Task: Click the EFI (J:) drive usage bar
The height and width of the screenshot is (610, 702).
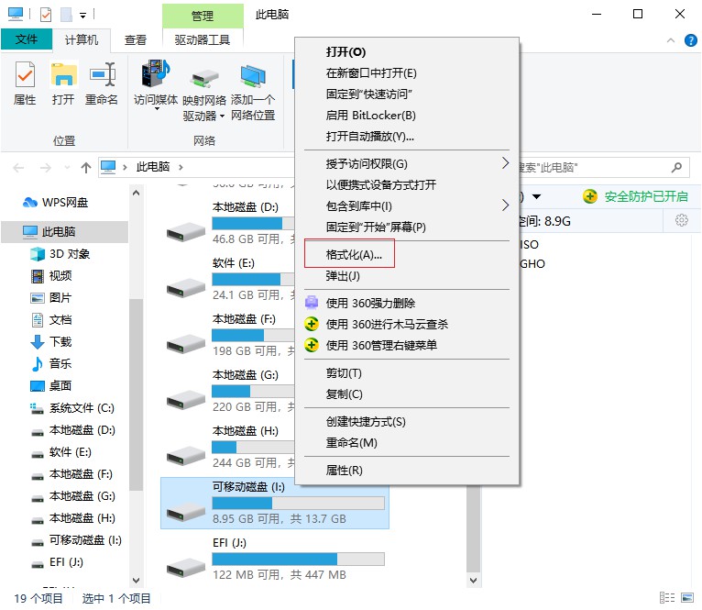Action: click(x=298, y=559)
